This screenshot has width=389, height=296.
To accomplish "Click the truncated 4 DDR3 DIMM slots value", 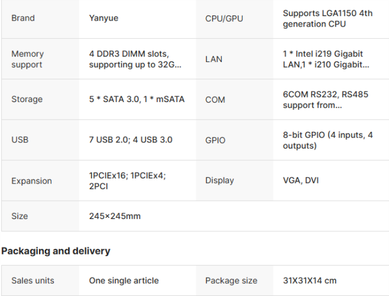I will (x=134, y=59).
